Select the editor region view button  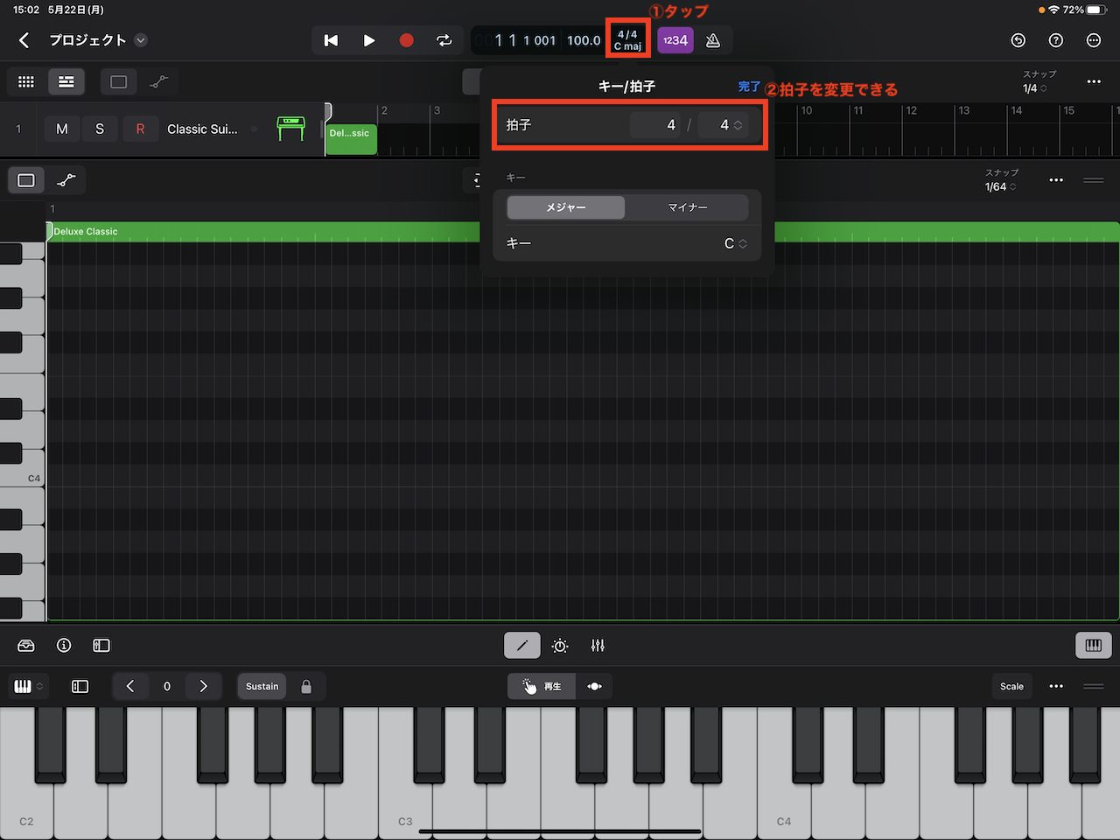(x=26, y=180)
